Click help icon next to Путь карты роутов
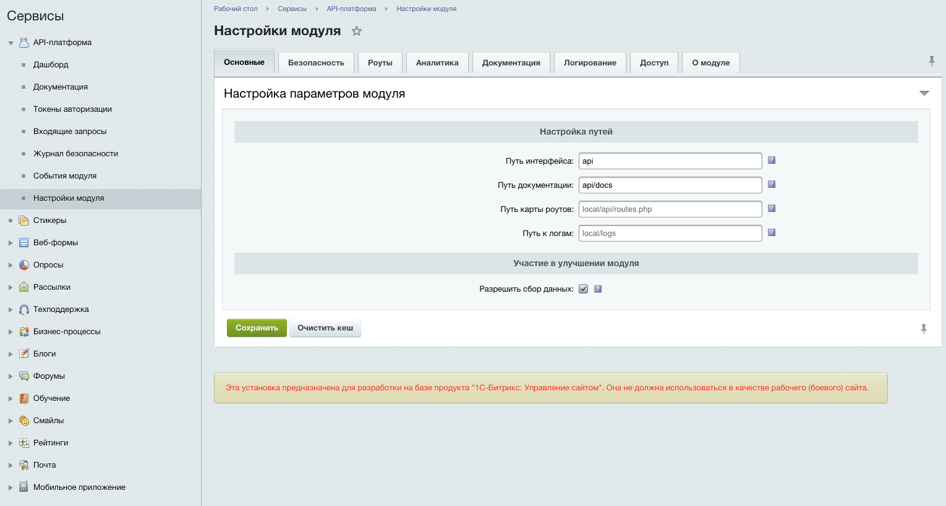Screen dimensions: 946x506 click(x=772, y=209)
